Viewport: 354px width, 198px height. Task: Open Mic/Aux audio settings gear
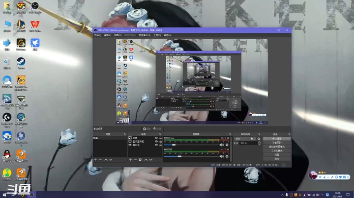pos(227,145)
